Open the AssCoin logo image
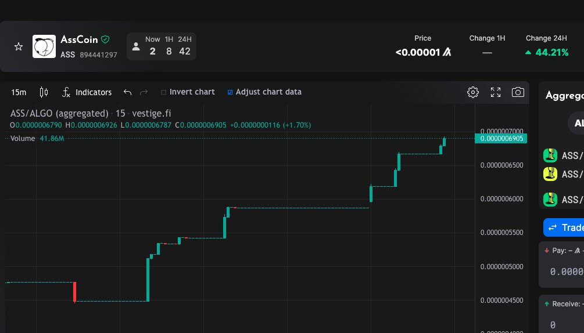584x333 pixels. click(44, 46)
